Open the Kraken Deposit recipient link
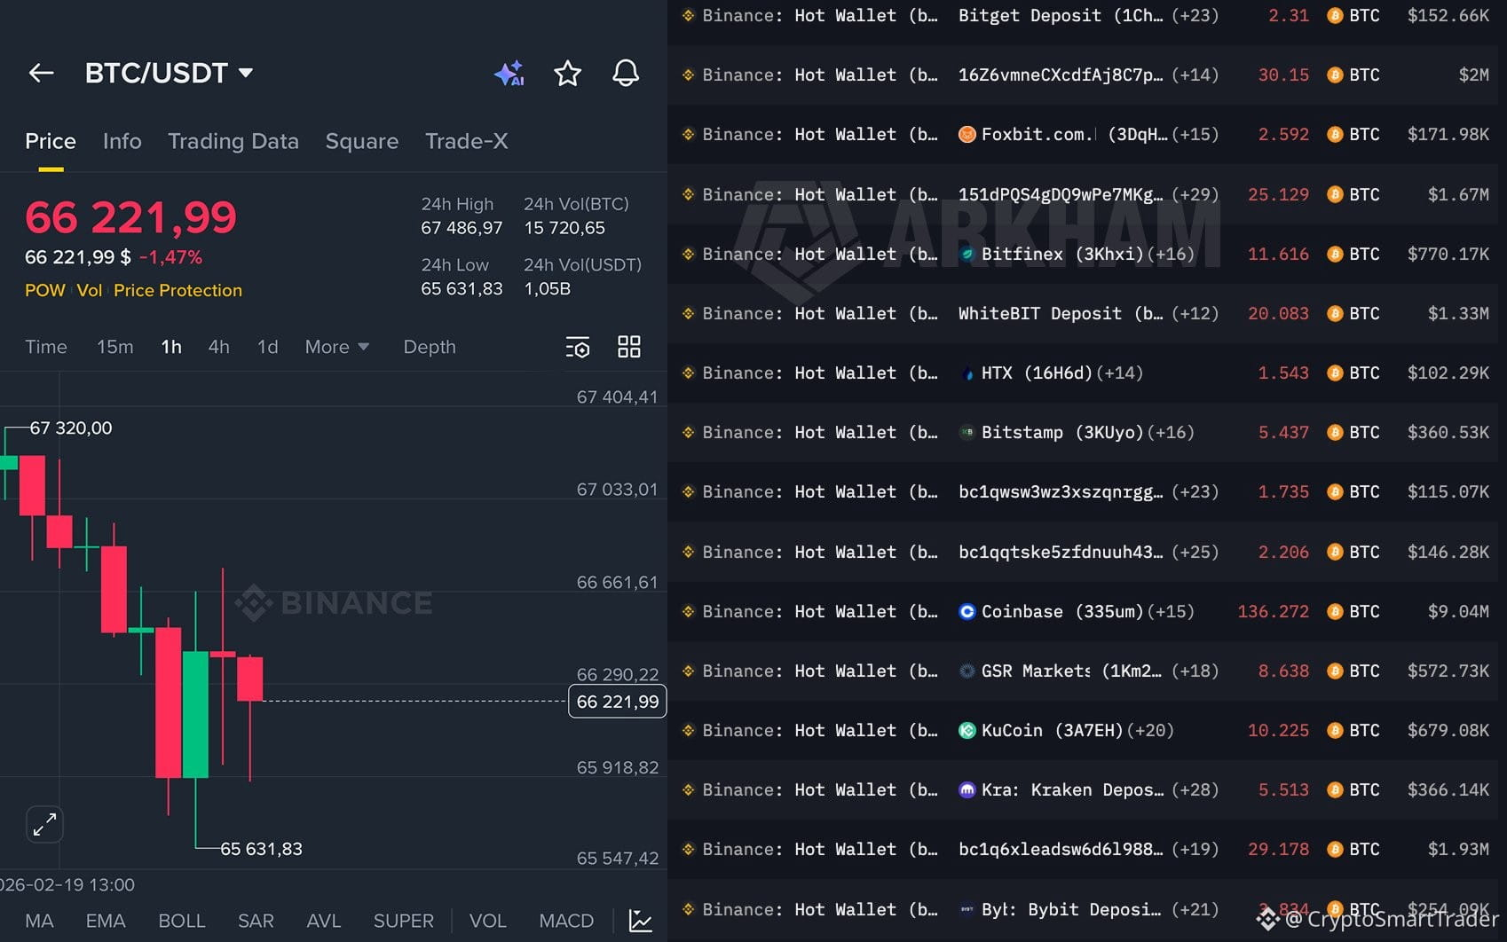 [1073, 789]
